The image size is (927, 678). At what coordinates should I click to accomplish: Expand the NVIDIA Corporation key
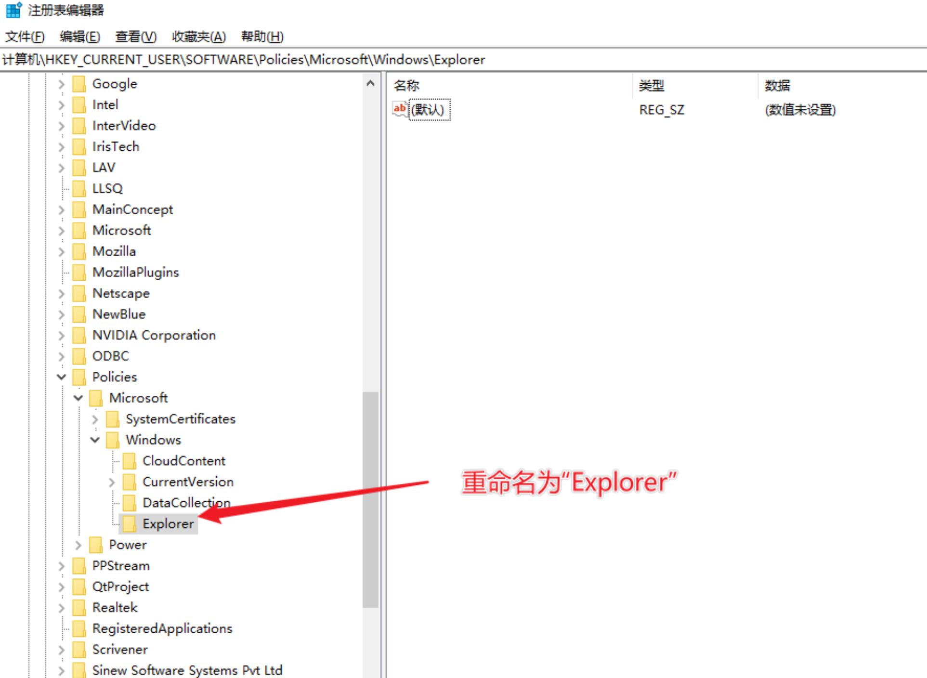61,335
